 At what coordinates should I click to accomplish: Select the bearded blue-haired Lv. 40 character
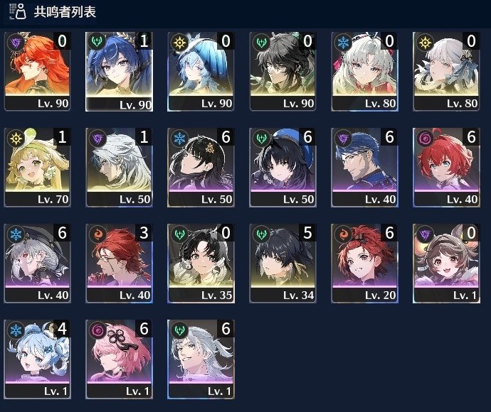tap(364, 167)
